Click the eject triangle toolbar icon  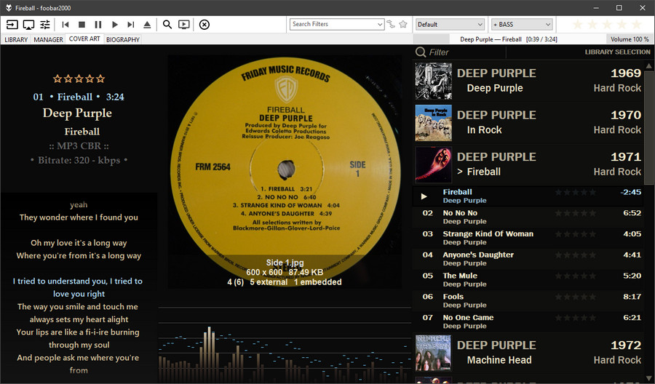coord(147,25)
